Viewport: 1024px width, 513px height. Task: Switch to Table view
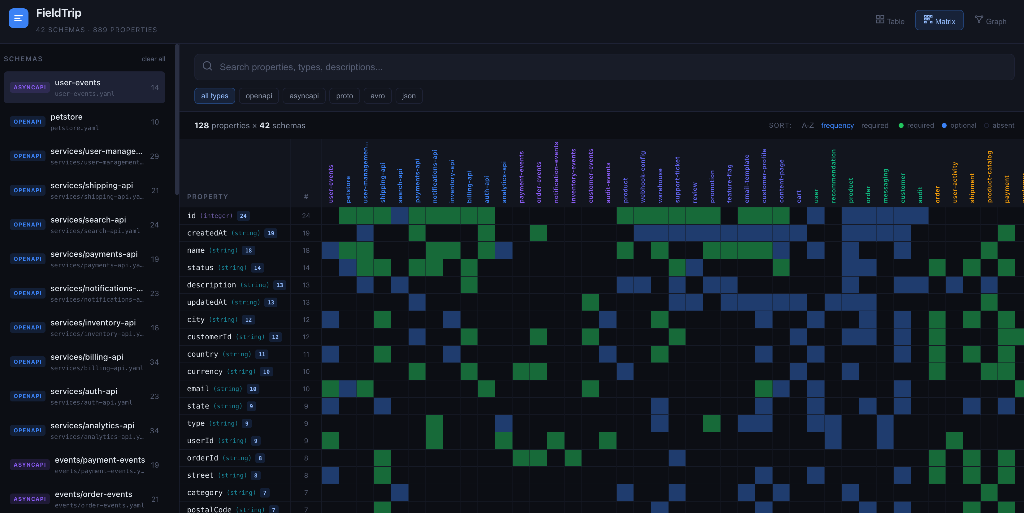pos(890,20)
